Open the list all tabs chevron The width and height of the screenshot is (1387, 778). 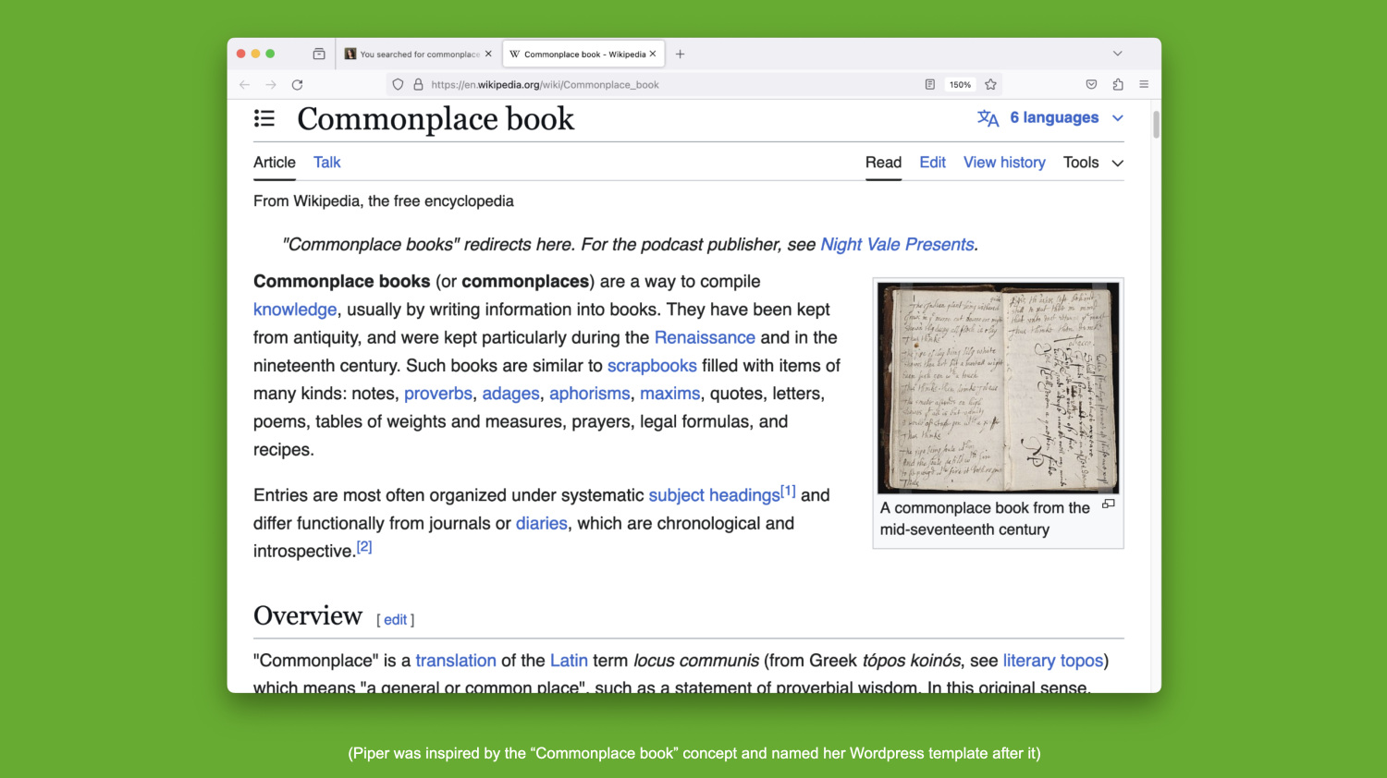[x=1117, y=54]
